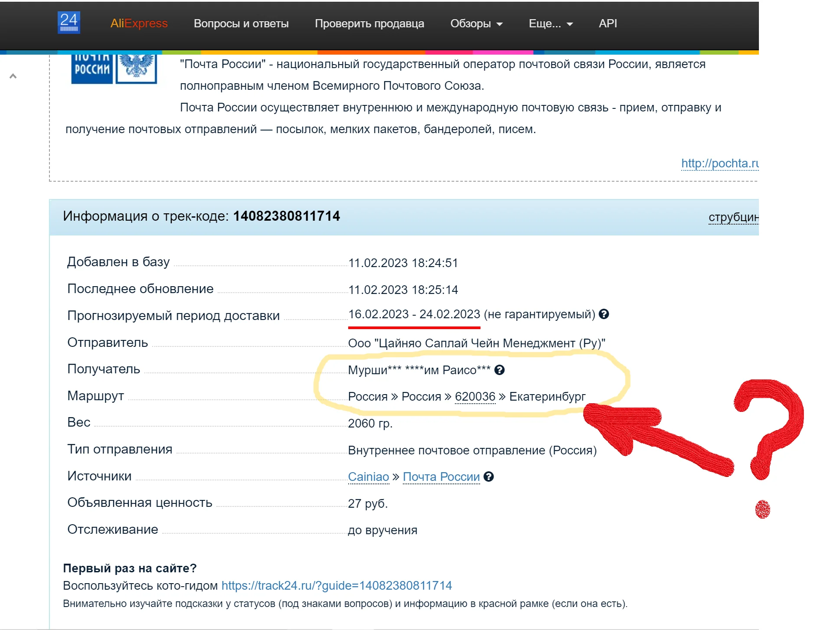Click the Отслеживание label
827x630 pixels.
point(113,529)
